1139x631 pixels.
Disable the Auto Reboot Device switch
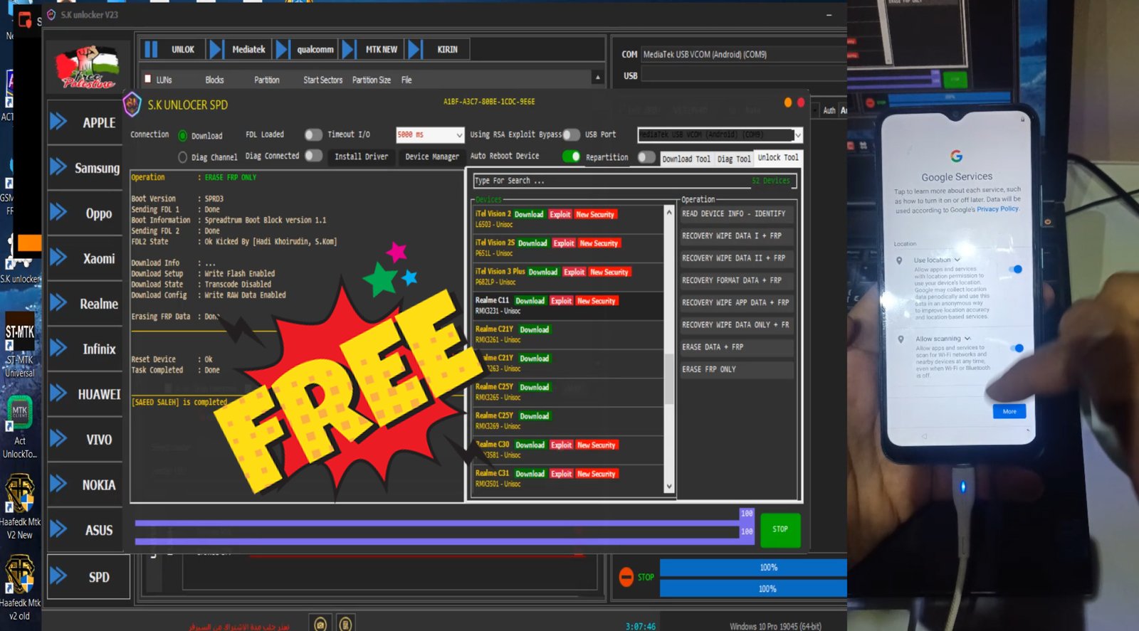pyautogui.click(x=571, y=157)
